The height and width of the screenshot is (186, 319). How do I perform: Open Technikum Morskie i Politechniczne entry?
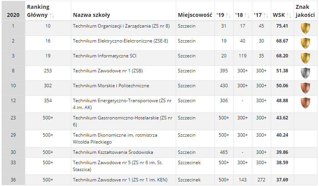pyautogui.click(x=111, y=86)
